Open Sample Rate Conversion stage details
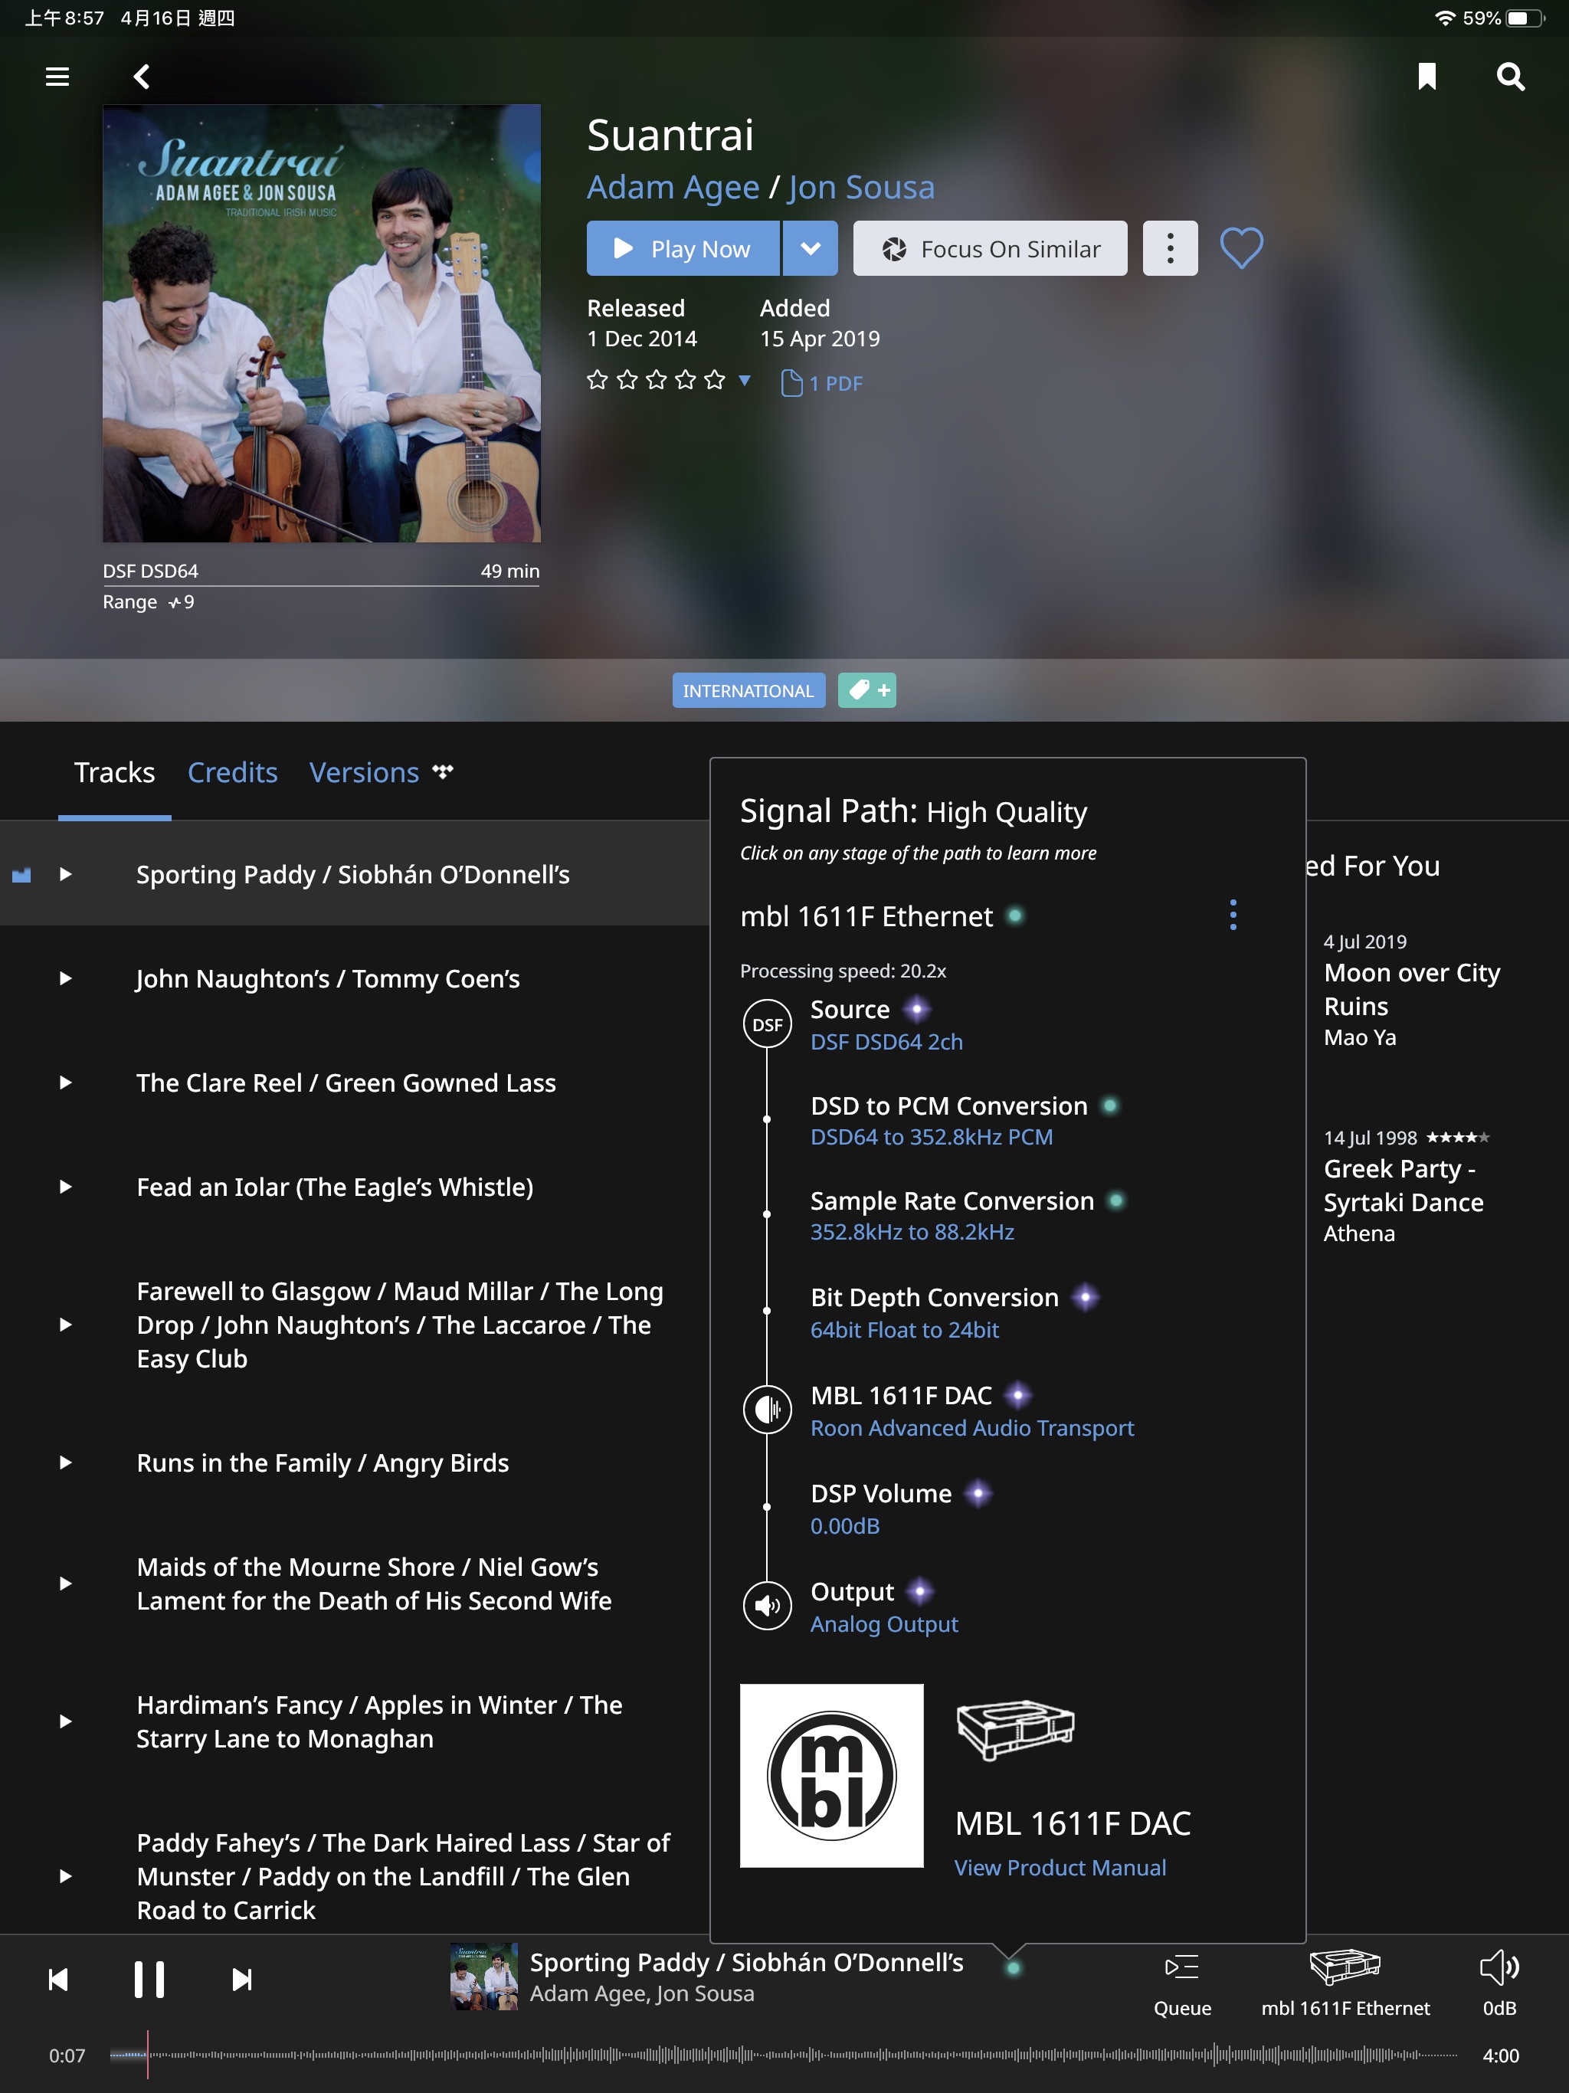Screen dimensions: 1569x2093 968,1215
